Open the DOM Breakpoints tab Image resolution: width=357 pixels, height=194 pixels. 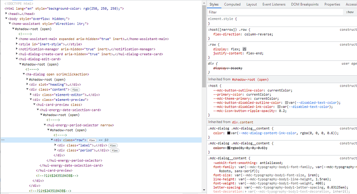305,4
